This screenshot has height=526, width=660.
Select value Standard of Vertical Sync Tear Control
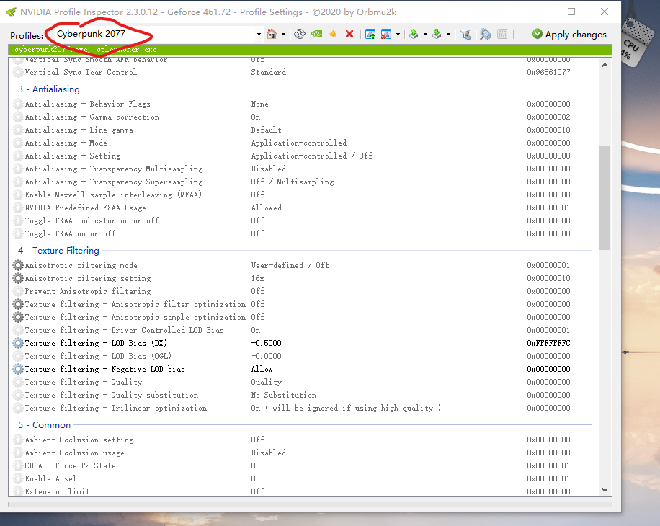tap(269, 72)
